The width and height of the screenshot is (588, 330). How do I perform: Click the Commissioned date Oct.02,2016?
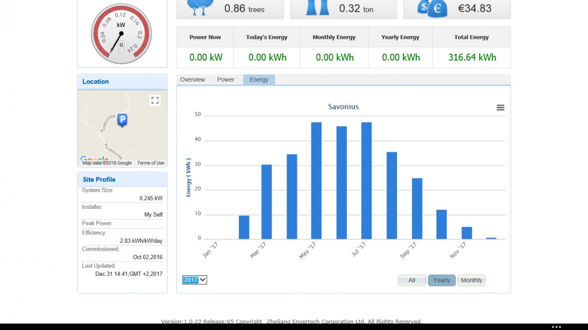click(x=148, y=257)
